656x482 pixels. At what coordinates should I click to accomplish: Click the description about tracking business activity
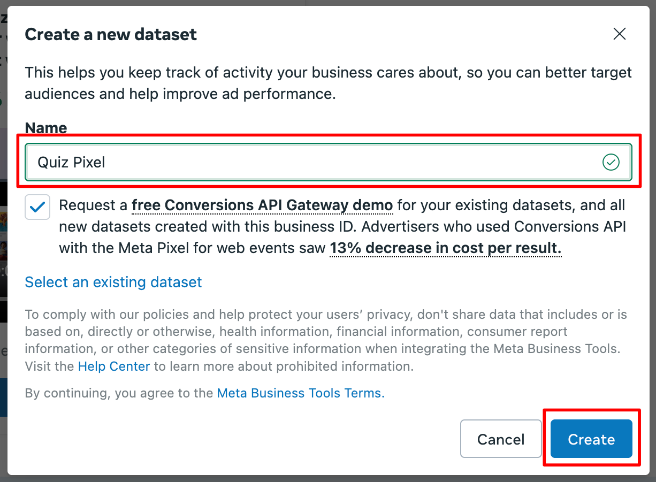point(328,83)
